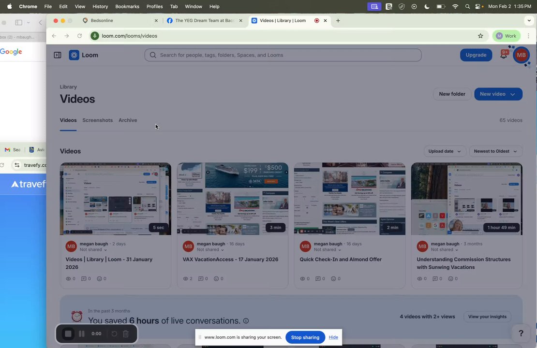Open Wi-Fi status in menu bar
The image size is (537, 348).
[455, 6]
